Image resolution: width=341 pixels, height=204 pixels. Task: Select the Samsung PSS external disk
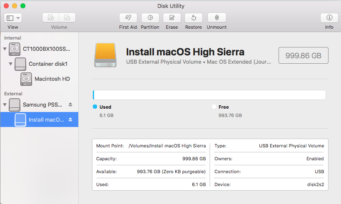[x=42, y=105]
